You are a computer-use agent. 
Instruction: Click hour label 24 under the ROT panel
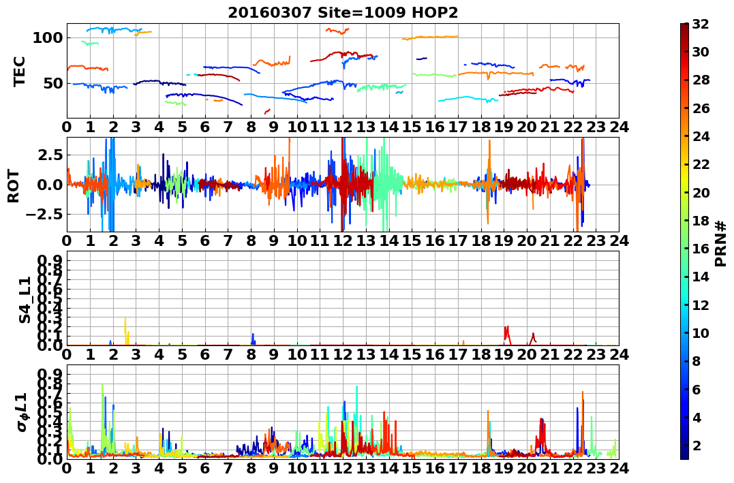tap(619, 240)
